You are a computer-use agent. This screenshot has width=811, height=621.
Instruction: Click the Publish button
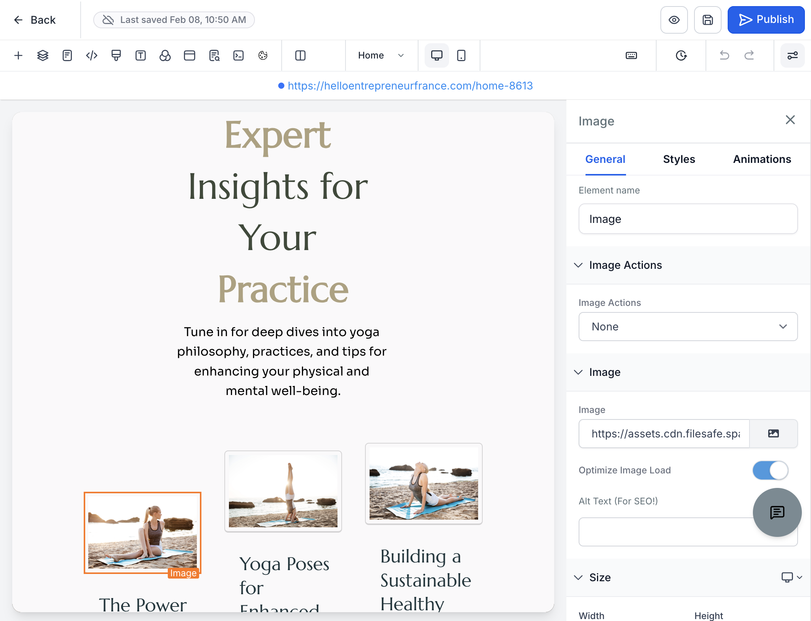pyautogui.click(x=766, y=20)
